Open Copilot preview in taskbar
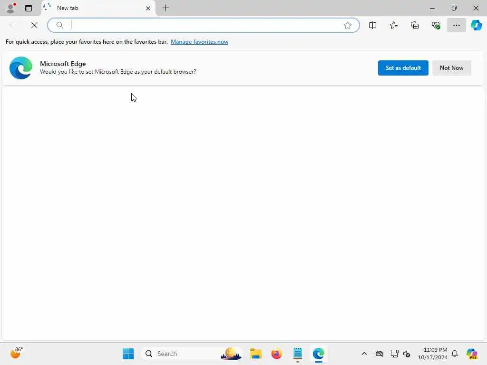487x365 pixels. tap(472, 354)
